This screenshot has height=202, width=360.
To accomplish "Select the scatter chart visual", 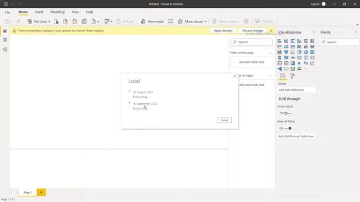I will click(292, 52).
